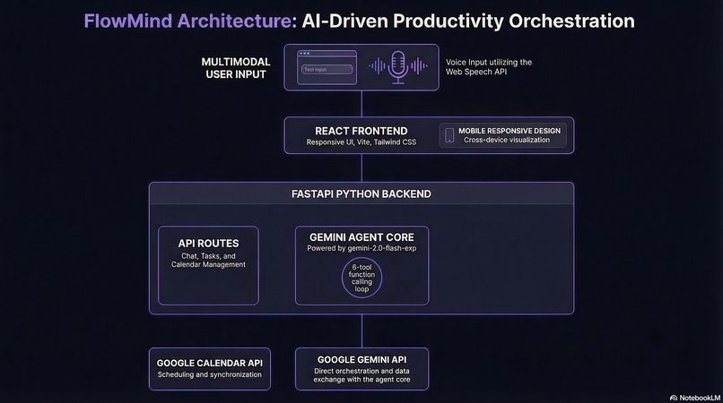Click the 'MOBILE RESPONSIVE DESIGN' heading
This screenshot has width=723, height=403.
[509, 131]
